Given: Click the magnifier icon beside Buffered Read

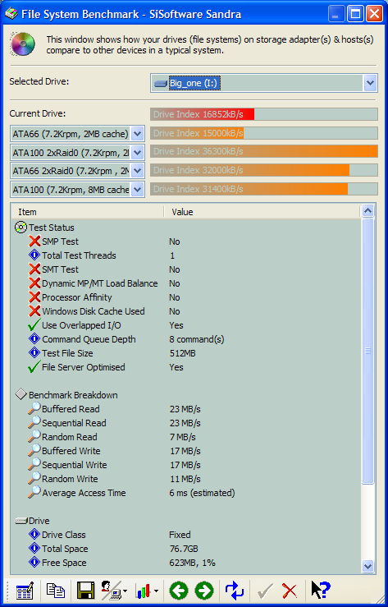Looking at the screenshot, I should [x=34, y=409].
